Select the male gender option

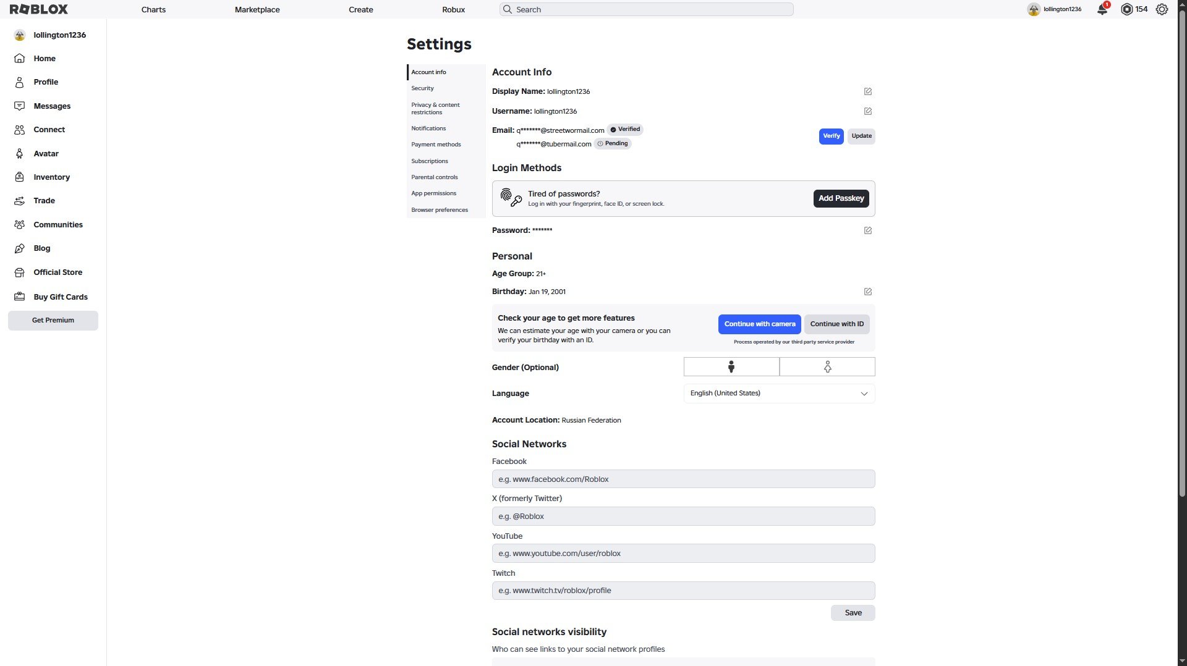731,367
